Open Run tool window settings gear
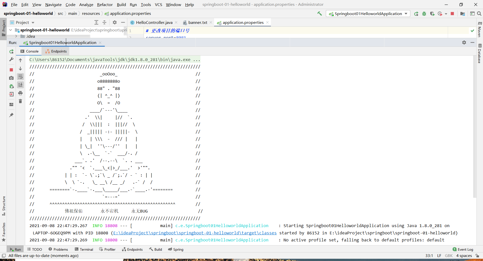 pyautogui.click(x=464, y=42)
